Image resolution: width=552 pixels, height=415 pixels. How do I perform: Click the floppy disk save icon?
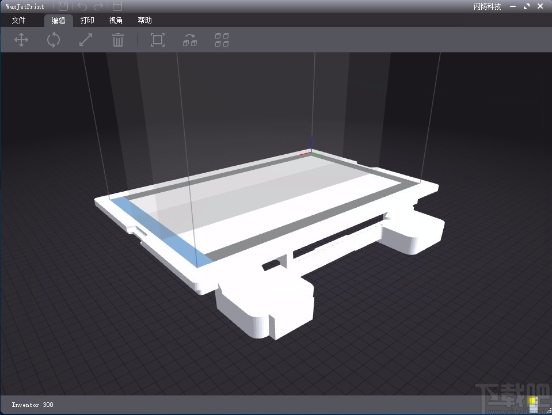63,6
